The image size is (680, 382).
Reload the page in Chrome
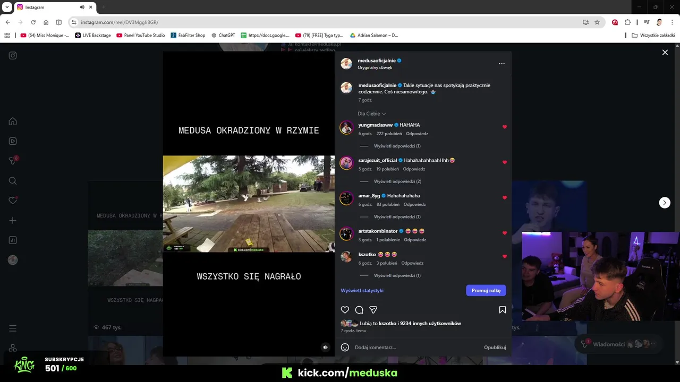tap(33, 22)
